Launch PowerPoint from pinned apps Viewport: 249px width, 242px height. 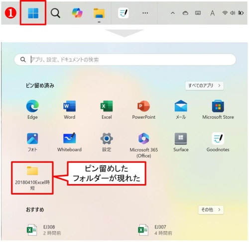point(144,110)
